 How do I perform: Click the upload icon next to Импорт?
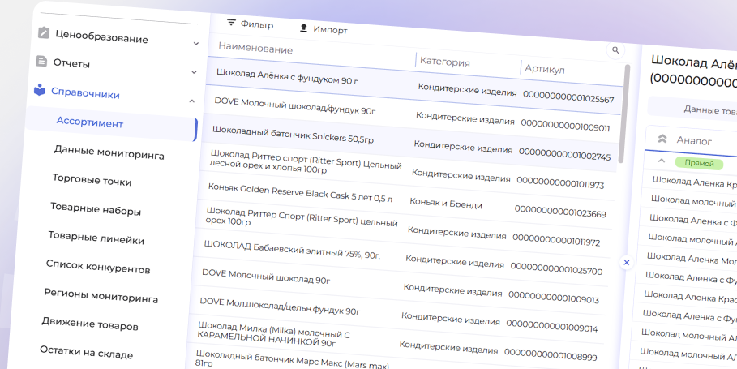[304, 28]
